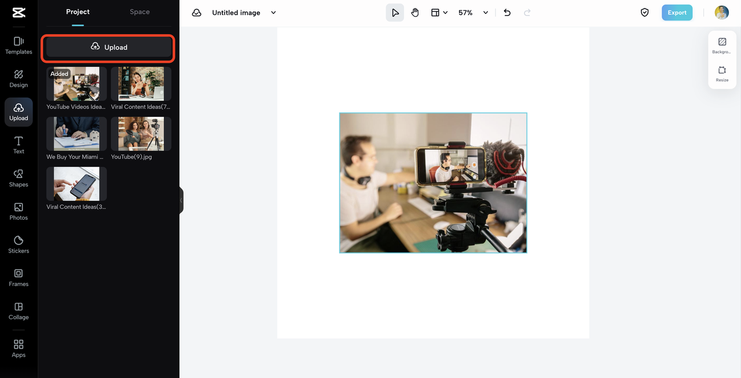
Task: Activate the Select pointer tool
Action: (395, 13)
